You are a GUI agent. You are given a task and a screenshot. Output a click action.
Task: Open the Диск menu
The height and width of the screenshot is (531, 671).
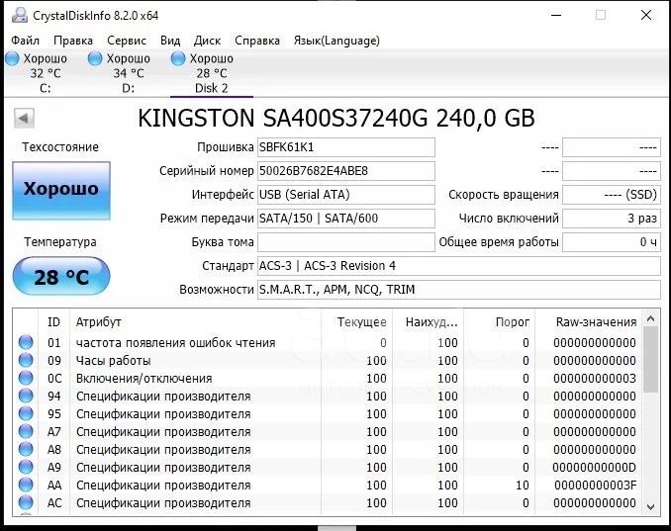208,41
